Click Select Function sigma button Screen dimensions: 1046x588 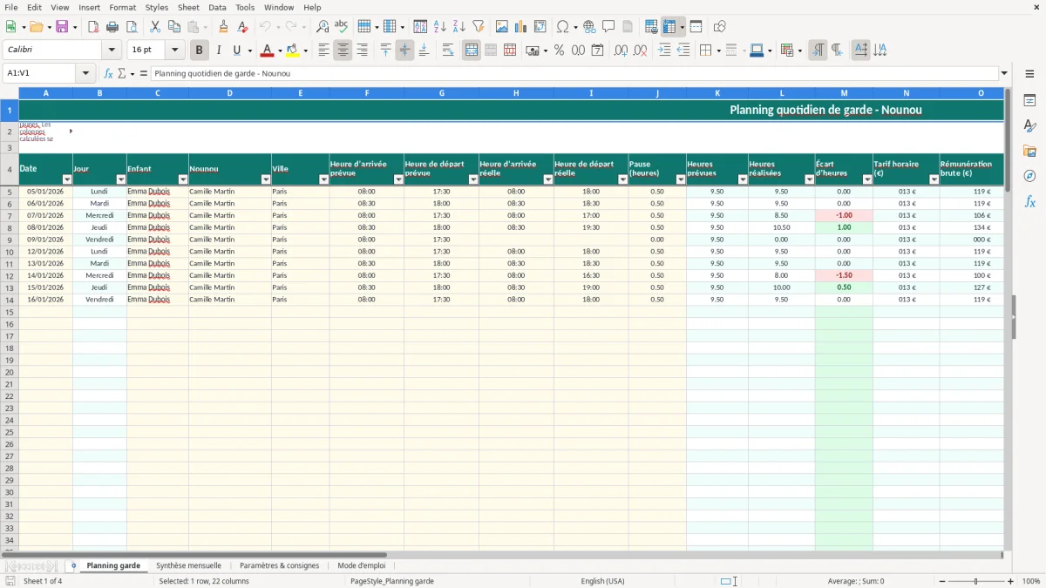122,74
